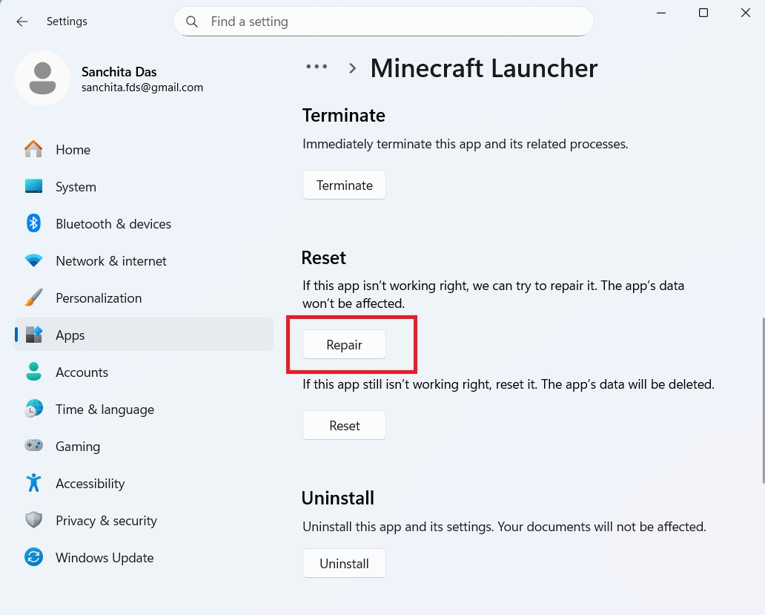Viewport: 765px width, 615px height.
Task: Click the Bluetooth & devices icon
Action: (x=33, y=223)
